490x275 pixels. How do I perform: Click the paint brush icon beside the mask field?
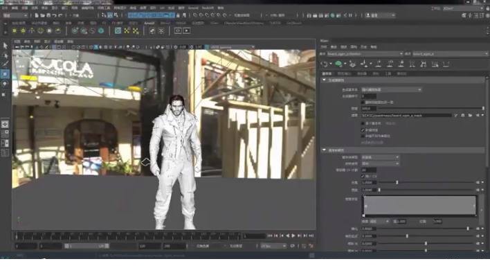pyautogui.click(x=455, y=116)
